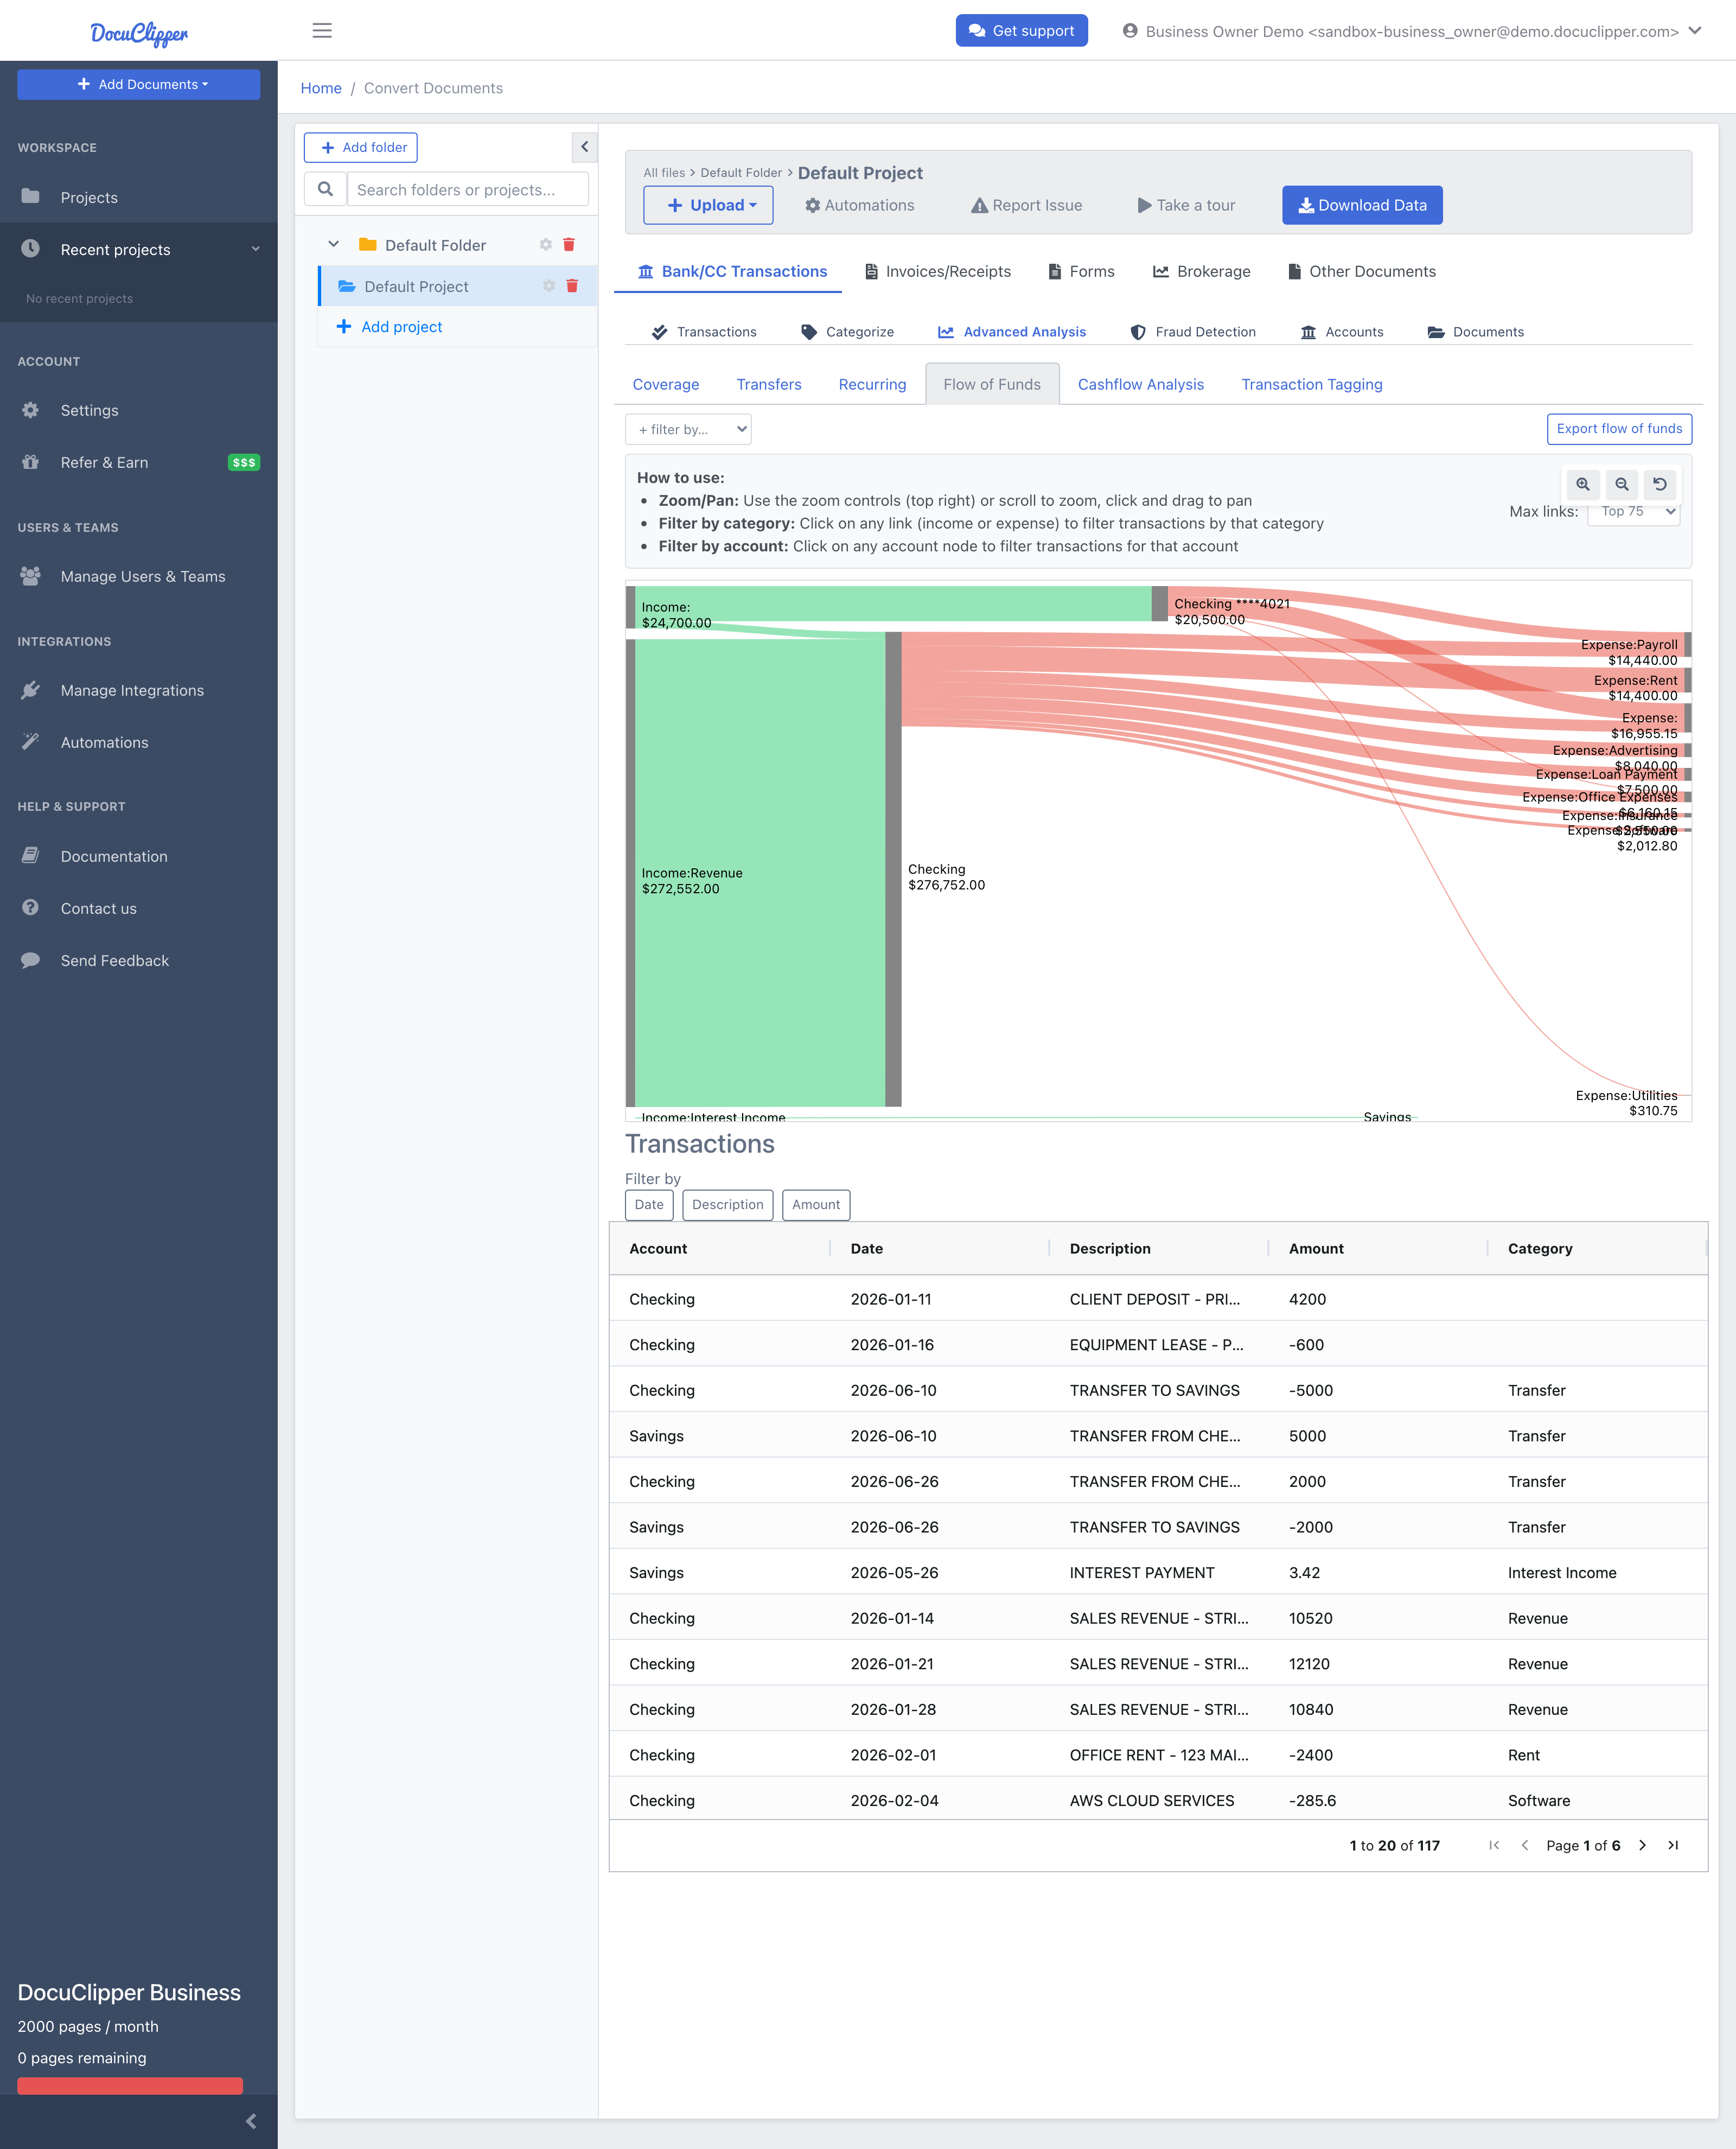
Task: Open the filter by dropdown
Action: 688,429
